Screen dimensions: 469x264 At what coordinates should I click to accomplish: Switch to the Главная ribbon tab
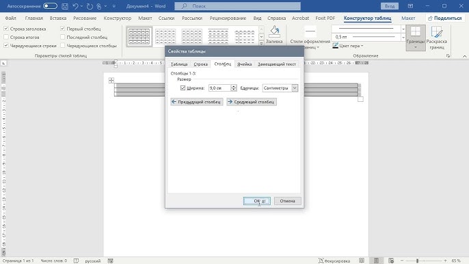coord(33,18)
